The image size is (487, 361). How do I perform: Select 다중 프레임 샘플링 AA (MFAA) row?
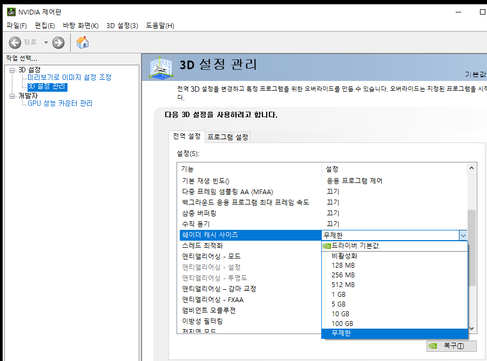pos(323,192)
